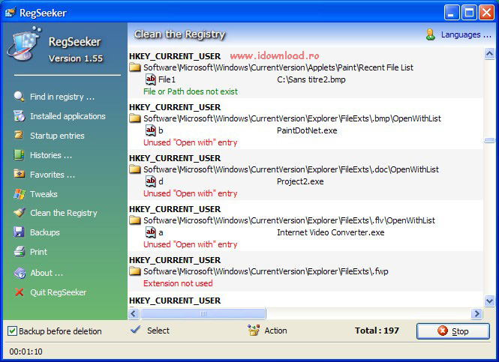Choose Print in sidebar

coord(38,252)
